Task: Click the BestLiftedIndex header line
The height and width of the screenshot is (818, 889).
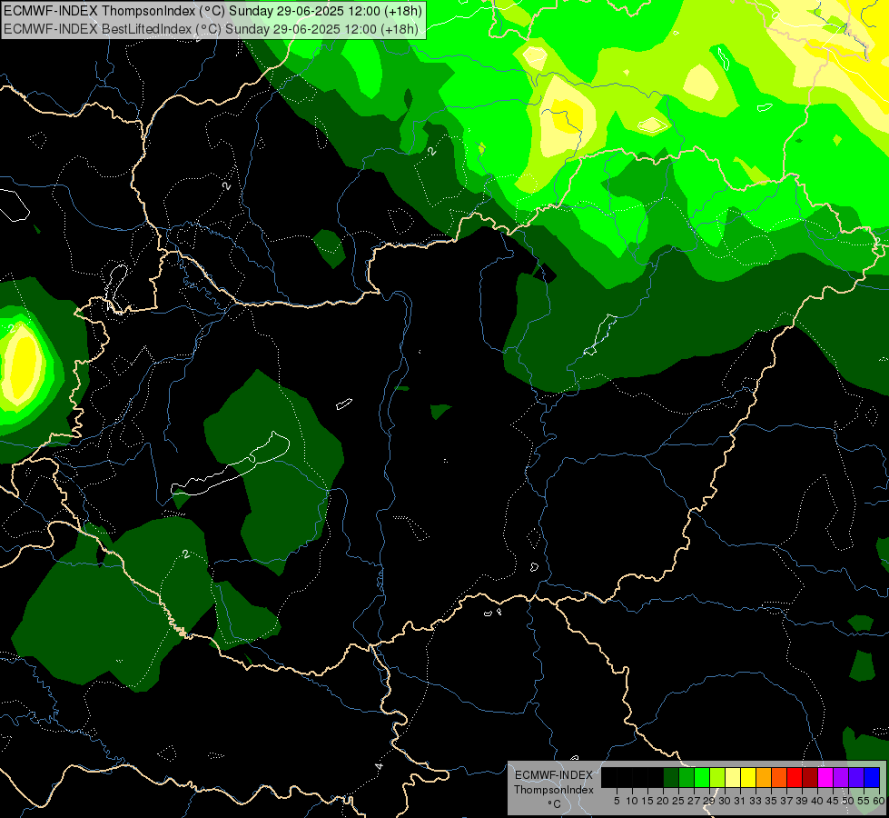Action: (211, 29)
